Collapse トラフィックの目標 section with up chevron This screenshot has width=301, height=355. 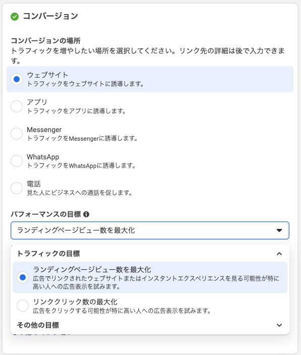(279, 254)
